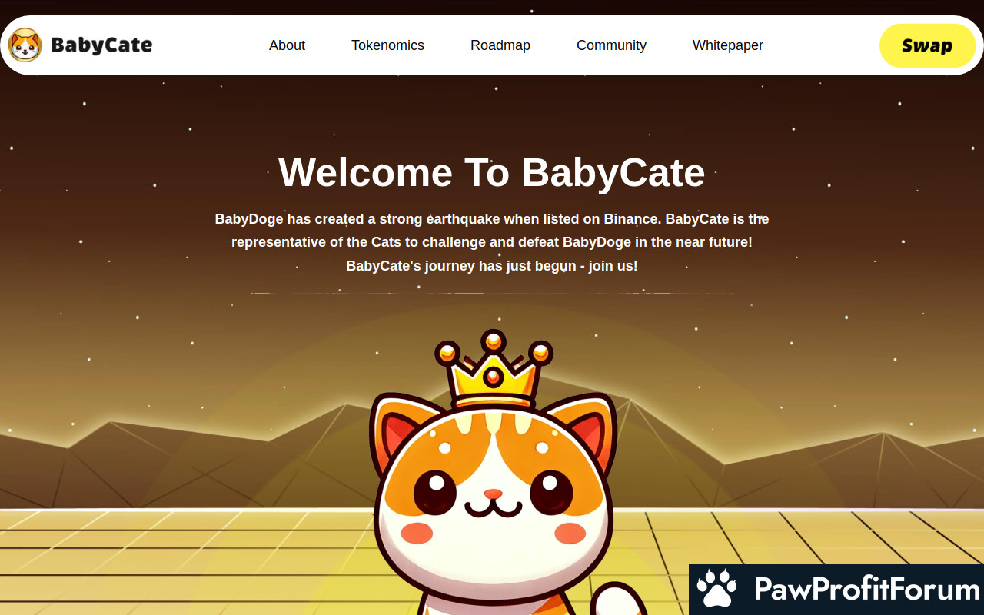
Task: Click the BabyCate brand name text
Action: point(101,45)
